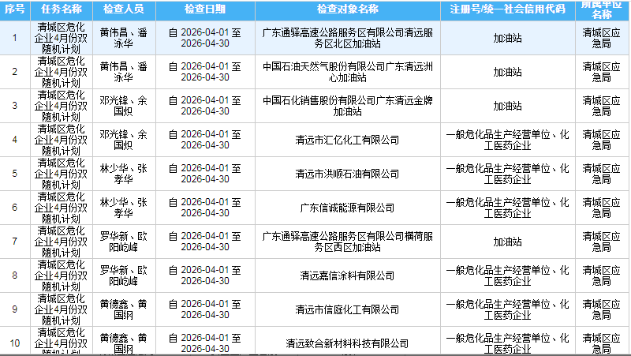The width and height of the screenshot is (631, 356).
Task: Click the 任务名称 column header
Action: click(x=60, y=10)
